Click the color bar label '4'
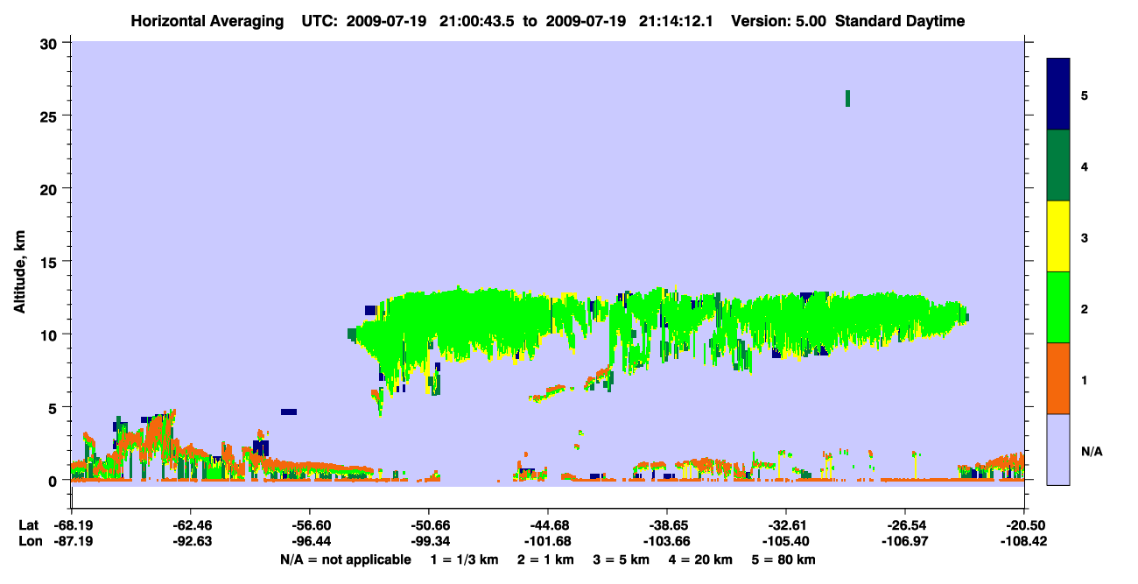This screenshot has width=1138, height=584. point(1084,166)
